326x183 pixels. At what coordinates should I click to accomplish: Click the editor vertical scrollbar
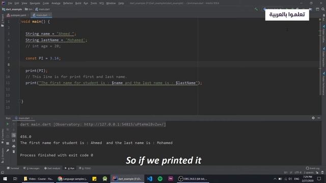tap(320, 58)
